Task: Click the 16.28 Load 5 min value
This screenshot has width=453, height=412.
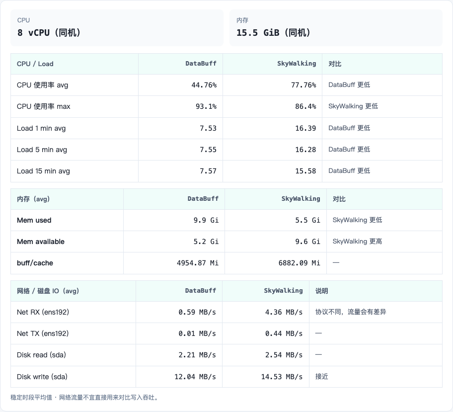Action: [305, 150]
